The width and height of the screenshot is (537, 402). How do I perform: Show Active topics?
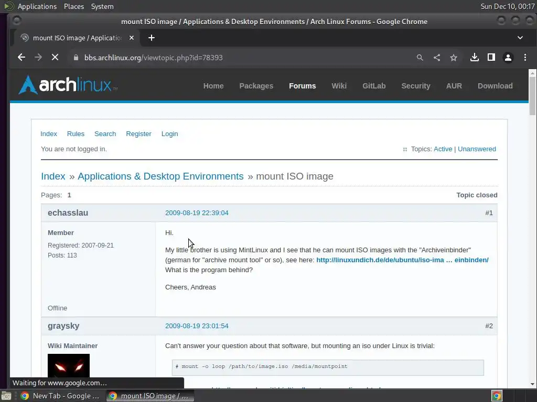tap(443, 149)
